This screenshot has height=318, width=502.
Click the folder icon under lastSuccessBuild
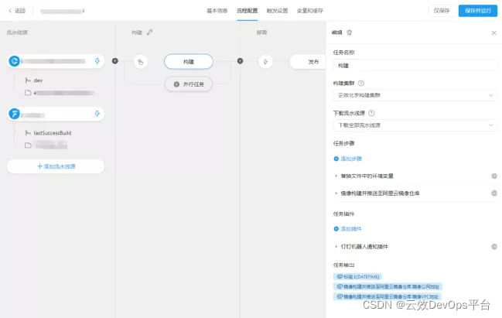pyautogui.click(x=28, y=145)
